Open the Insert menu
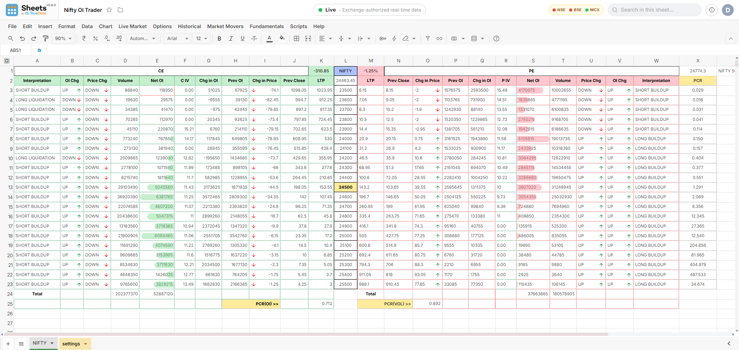739x350 pixels. point(45,27)
